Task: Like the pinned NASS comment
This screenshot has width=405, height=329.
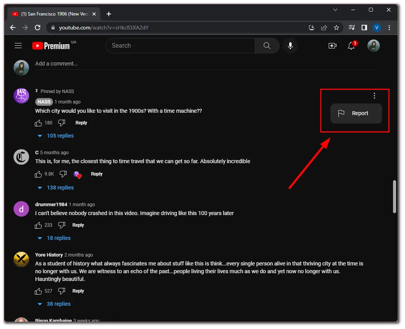Action: [x=38, y=123]
